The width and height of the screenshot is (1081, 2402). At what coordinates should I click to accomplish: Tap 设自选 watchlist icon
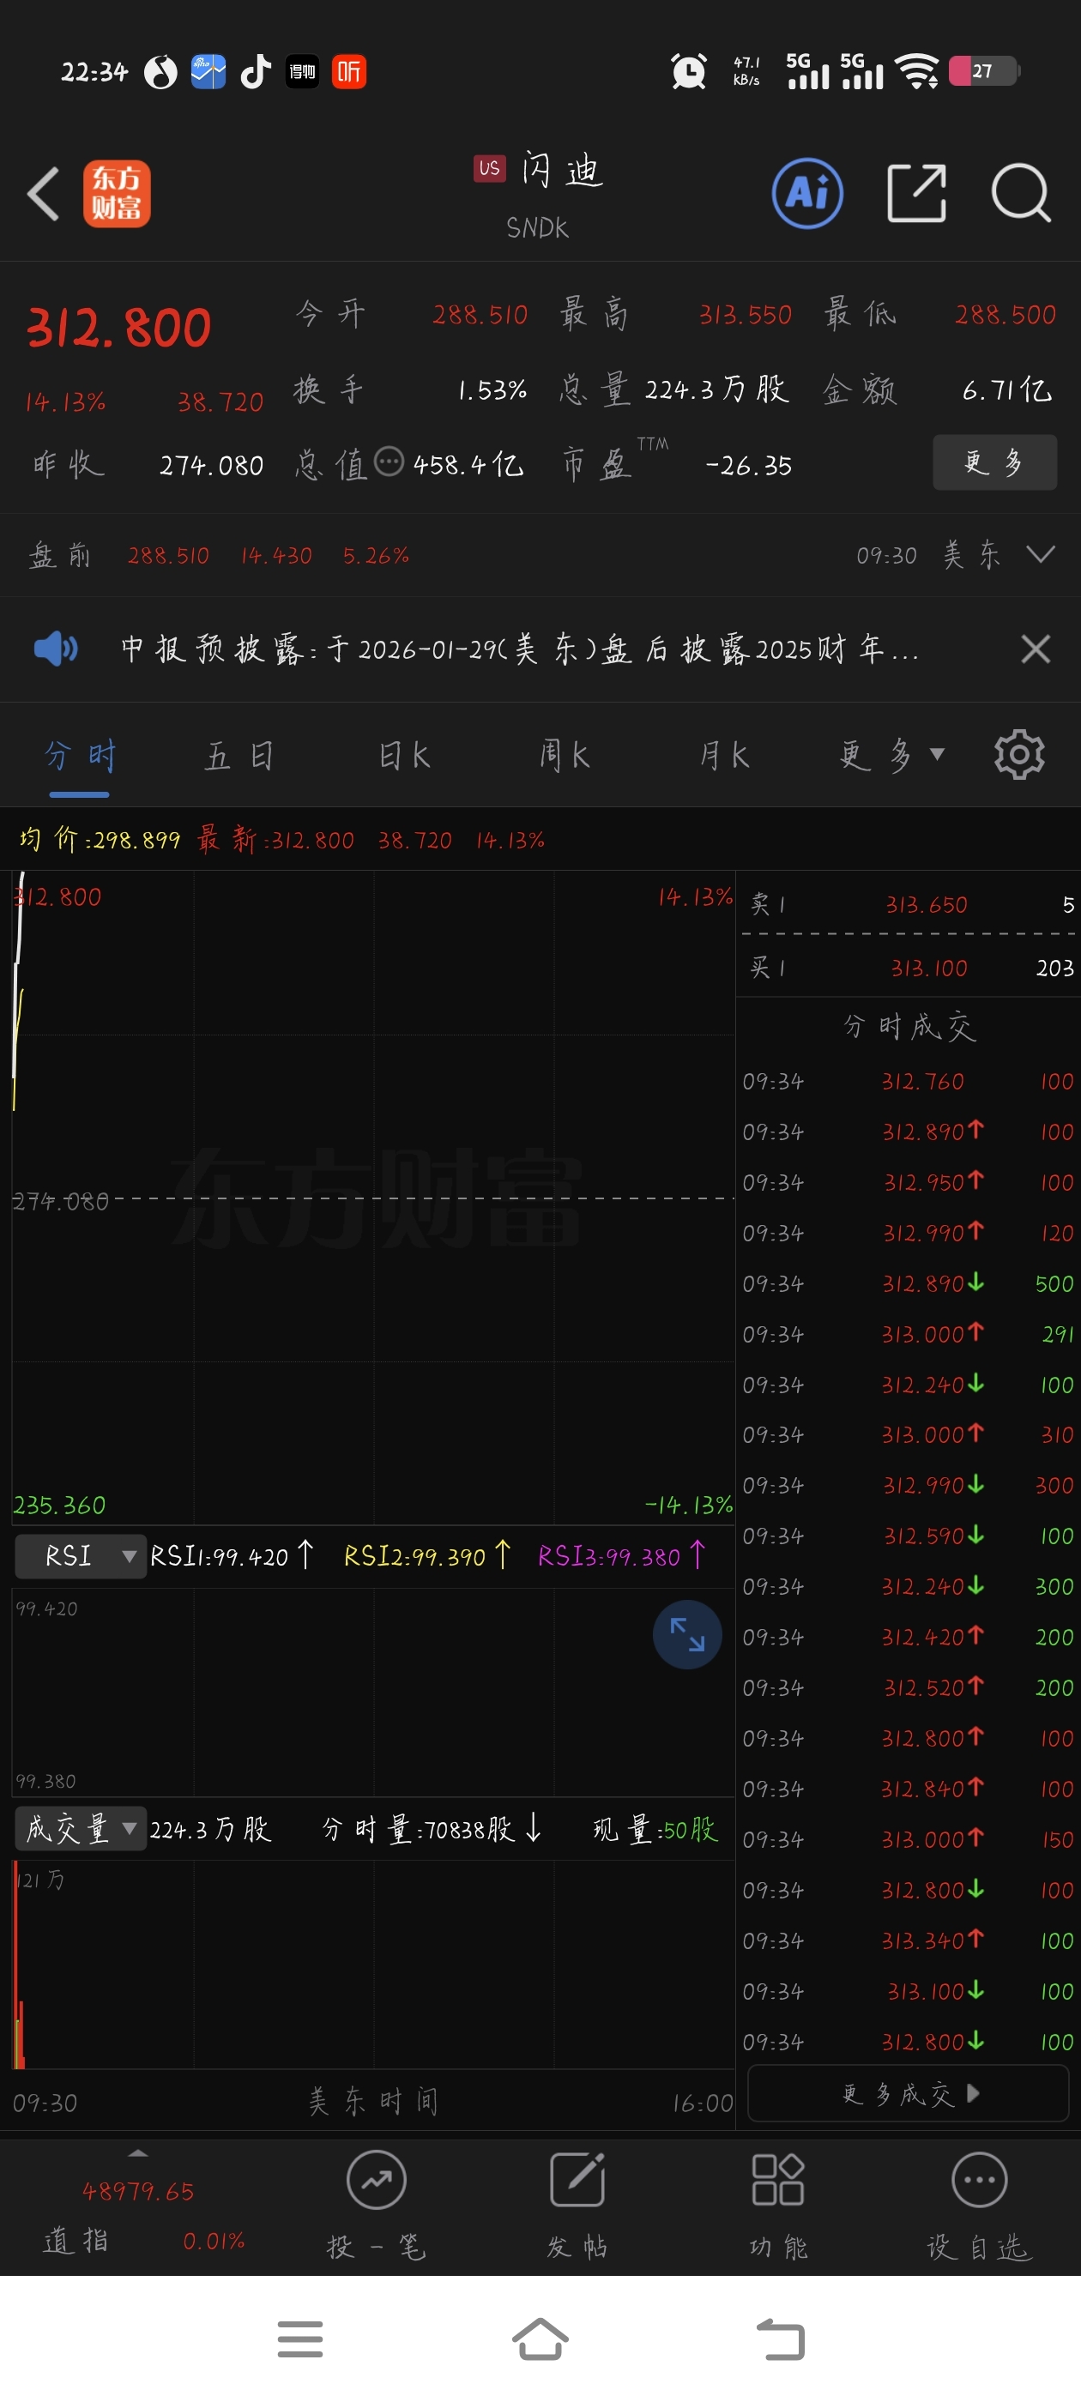[x=980, y=2180]
